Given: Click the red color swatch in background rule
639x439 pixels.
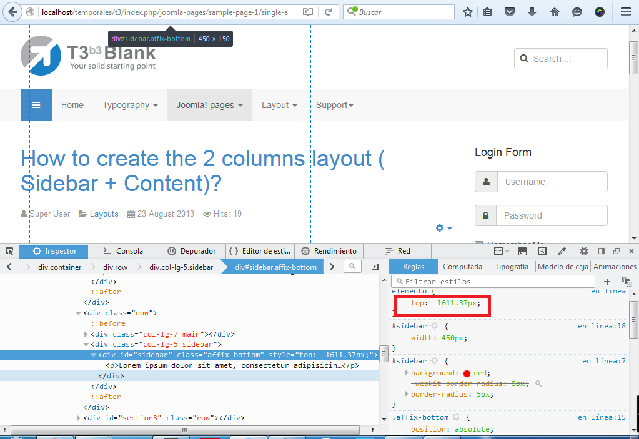Looking at the screenshot, I should click(467, 373).
